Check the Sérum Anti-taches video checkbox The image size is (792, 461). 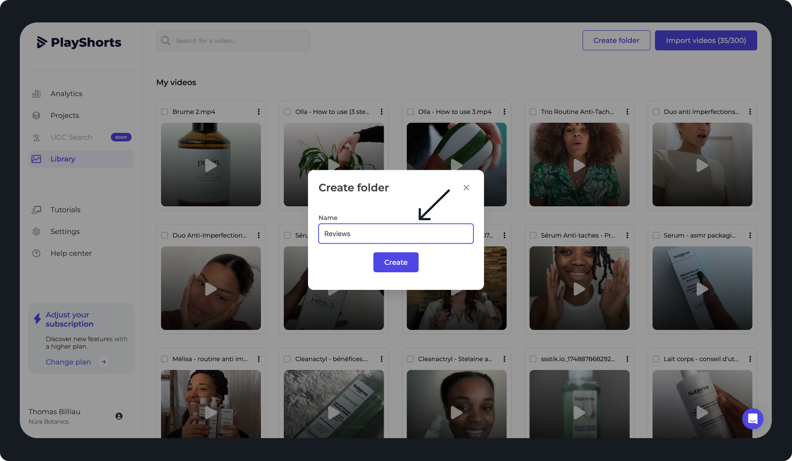533,235
